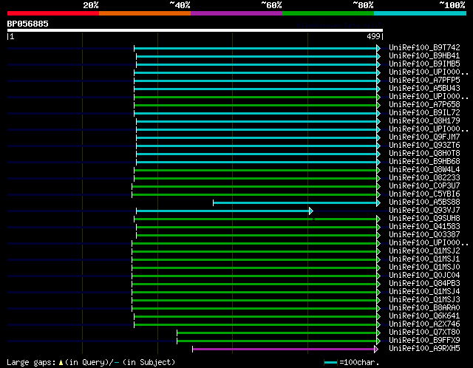Click the cyan ~100% legend segment
Viewport: 473px width, 368px height.
419,13
